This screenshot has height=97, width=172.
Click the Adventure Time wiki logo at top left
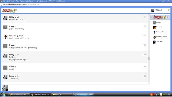click(x=10, y=11)
